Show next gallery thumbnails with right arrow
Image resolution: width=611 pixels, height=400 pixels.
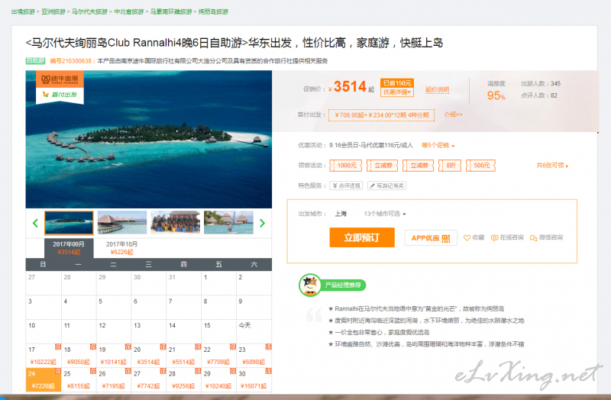pyautogui.click(x=262, y=223)
